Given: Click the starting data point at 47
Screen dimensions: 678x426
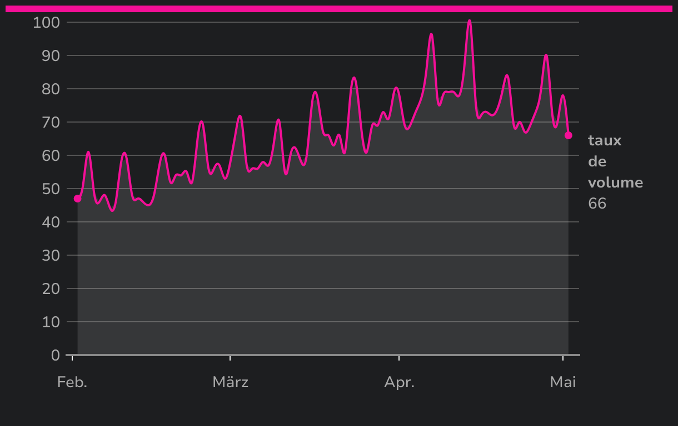Looking at the screenshot, I should [x=78, y=199].
